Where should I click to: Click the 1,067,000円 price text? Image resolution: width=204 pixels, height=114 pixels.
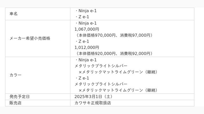click(x=87, y=29)
